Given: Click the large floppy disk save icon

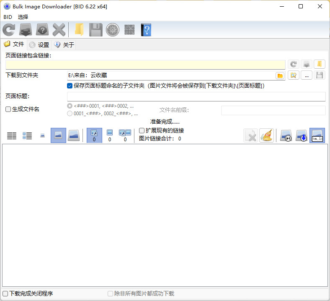Looking at the screenshot, I should tap(96, 30).
